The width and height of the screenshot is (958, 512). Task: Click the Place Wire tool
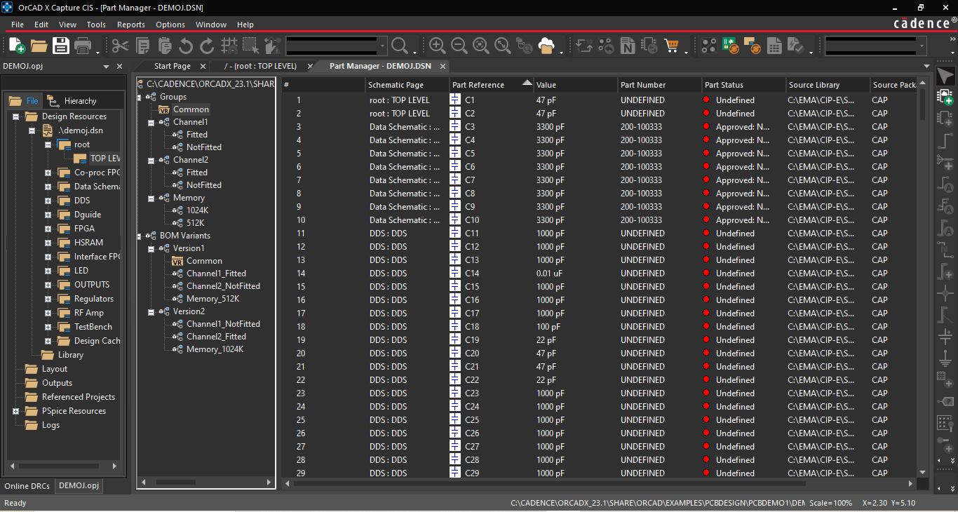pos(945,141)
